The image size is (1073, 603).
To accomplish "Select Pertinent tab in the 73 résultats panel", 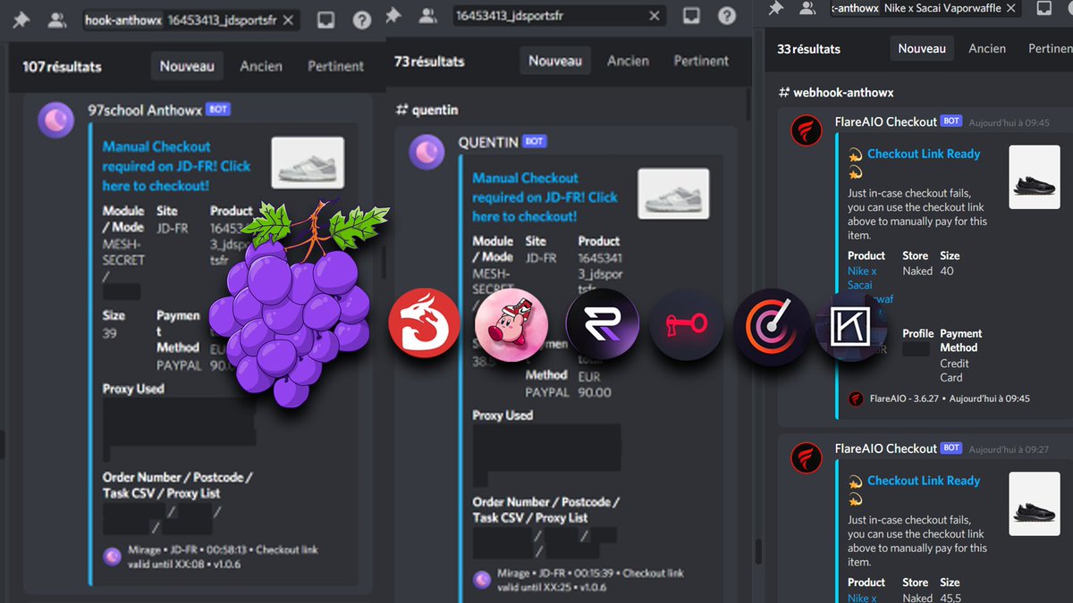I will point(701,61).
